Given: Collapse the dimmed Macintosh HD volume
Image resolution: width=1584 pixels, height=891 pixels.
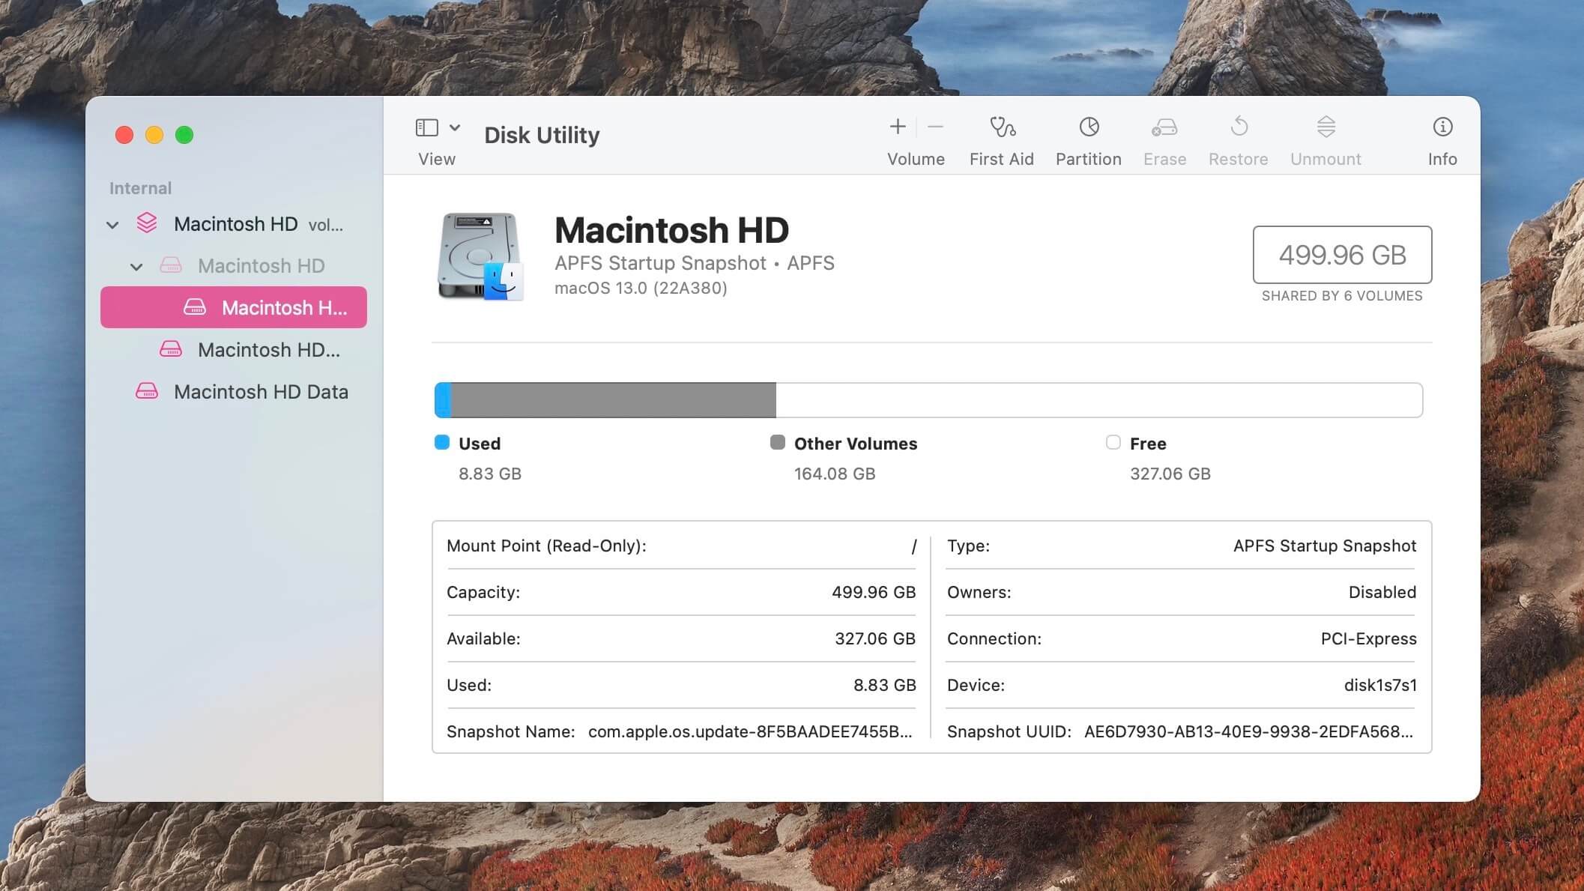Looking at the screenshot, I should click(136, 267).
